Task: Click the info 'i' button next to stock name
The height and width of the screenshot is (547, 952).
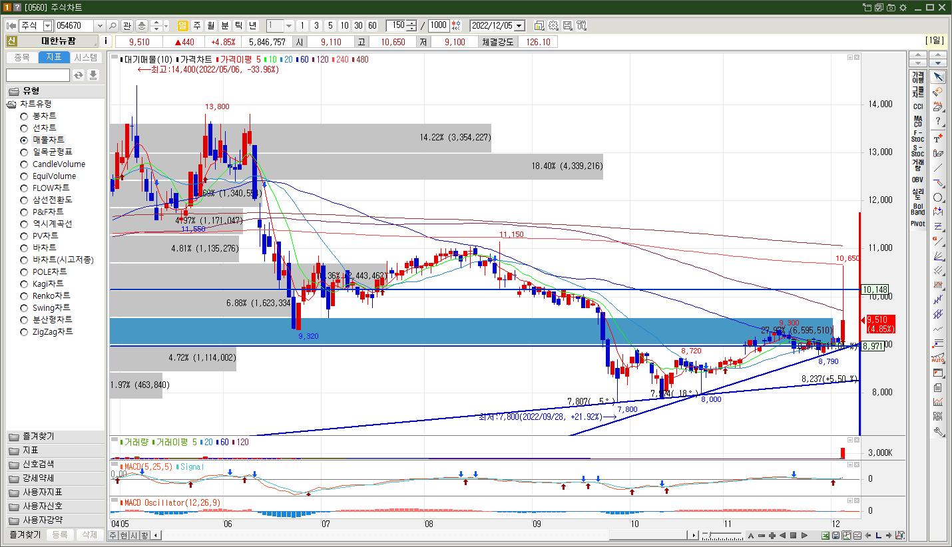Action: coord(105,41)
